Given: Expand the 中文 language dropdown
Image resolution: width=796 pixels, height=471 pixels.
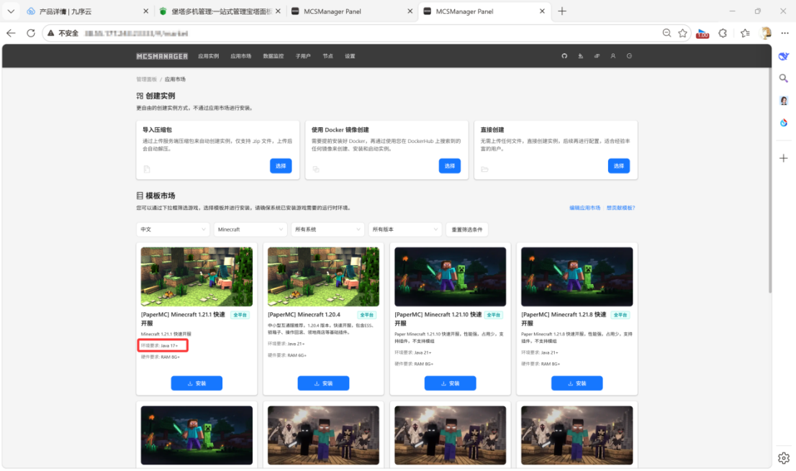Looking at the screenshot, I should [173, 229].
